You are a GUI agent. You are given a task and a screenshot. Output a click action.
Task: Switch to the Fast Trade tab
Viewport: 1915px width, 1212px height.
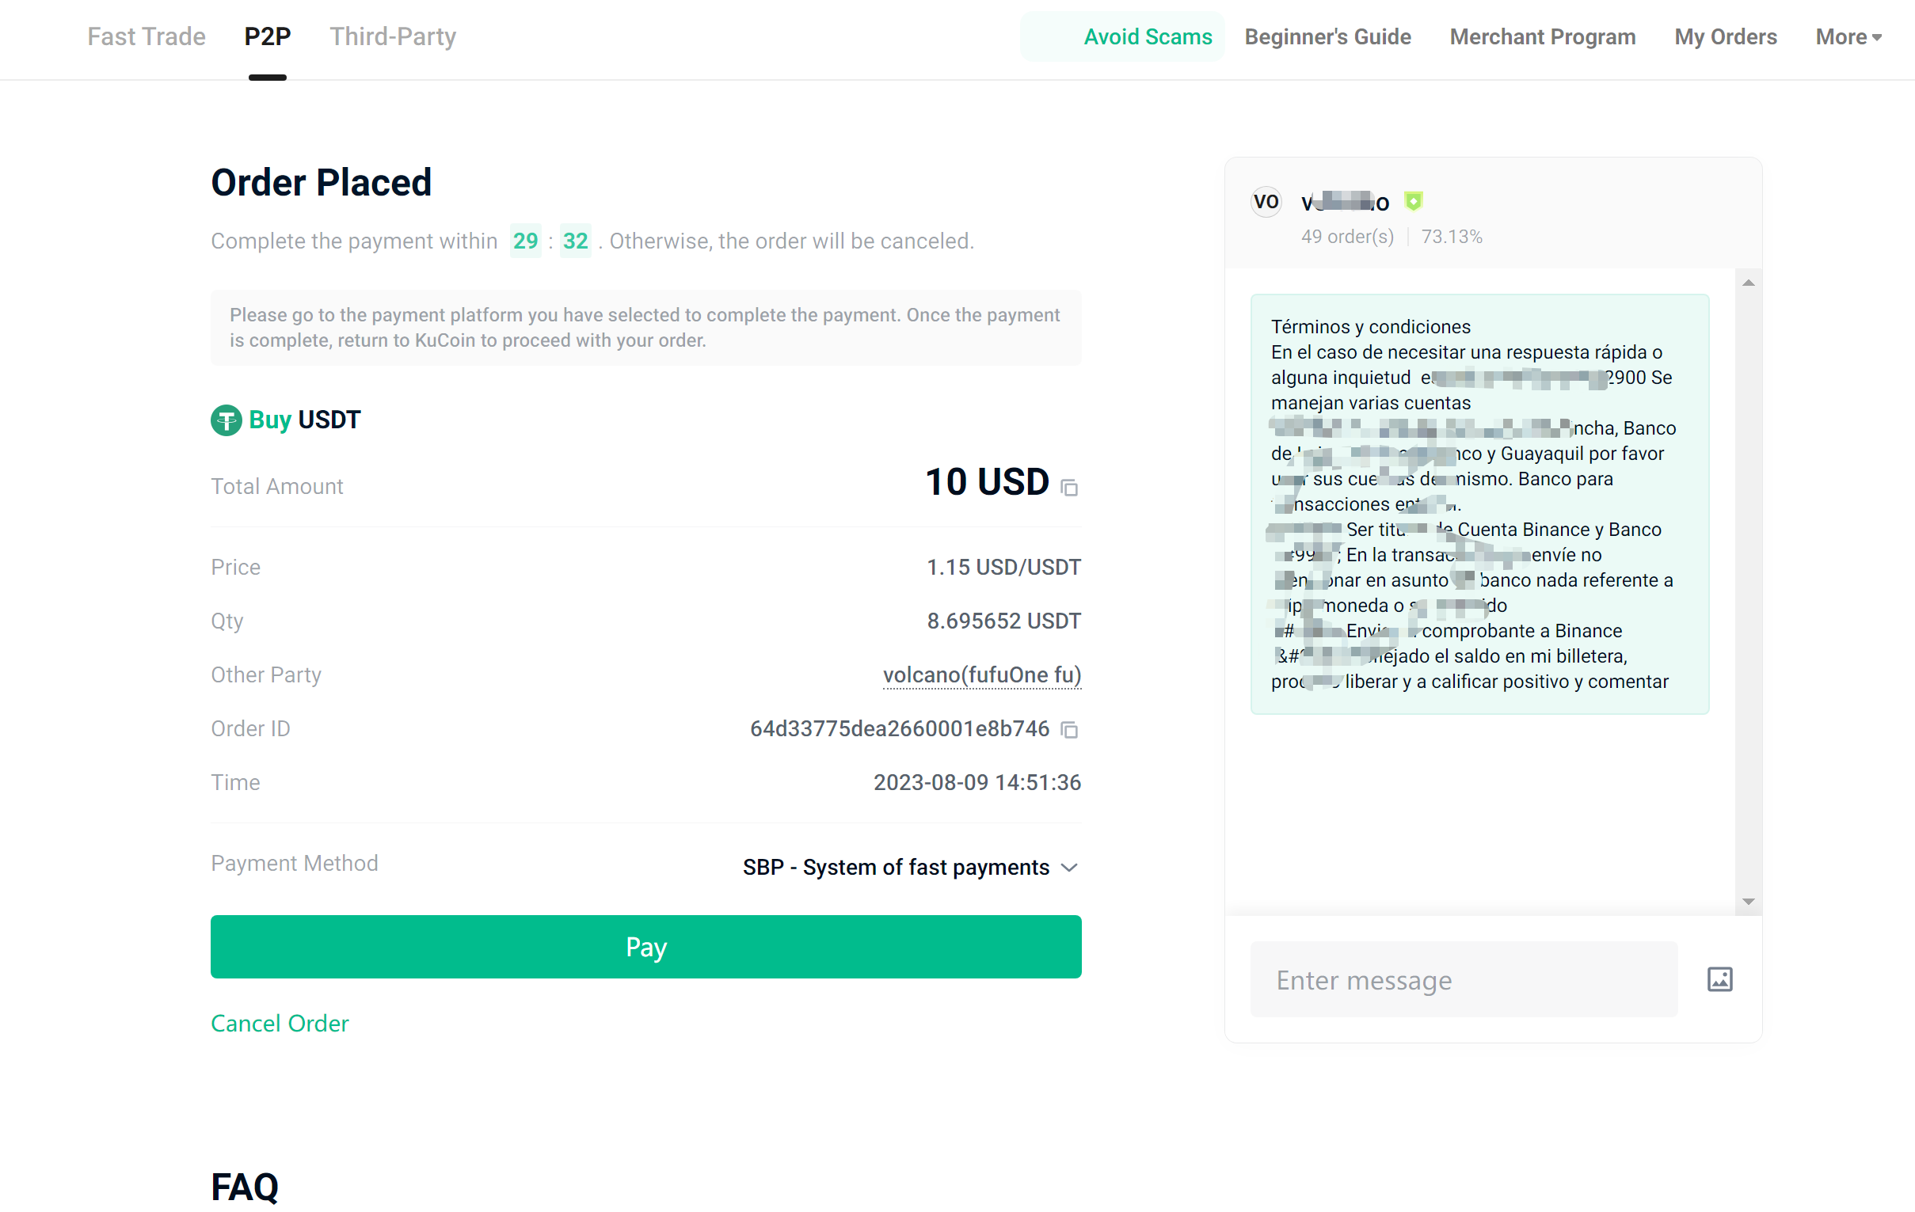coord(147,37)
